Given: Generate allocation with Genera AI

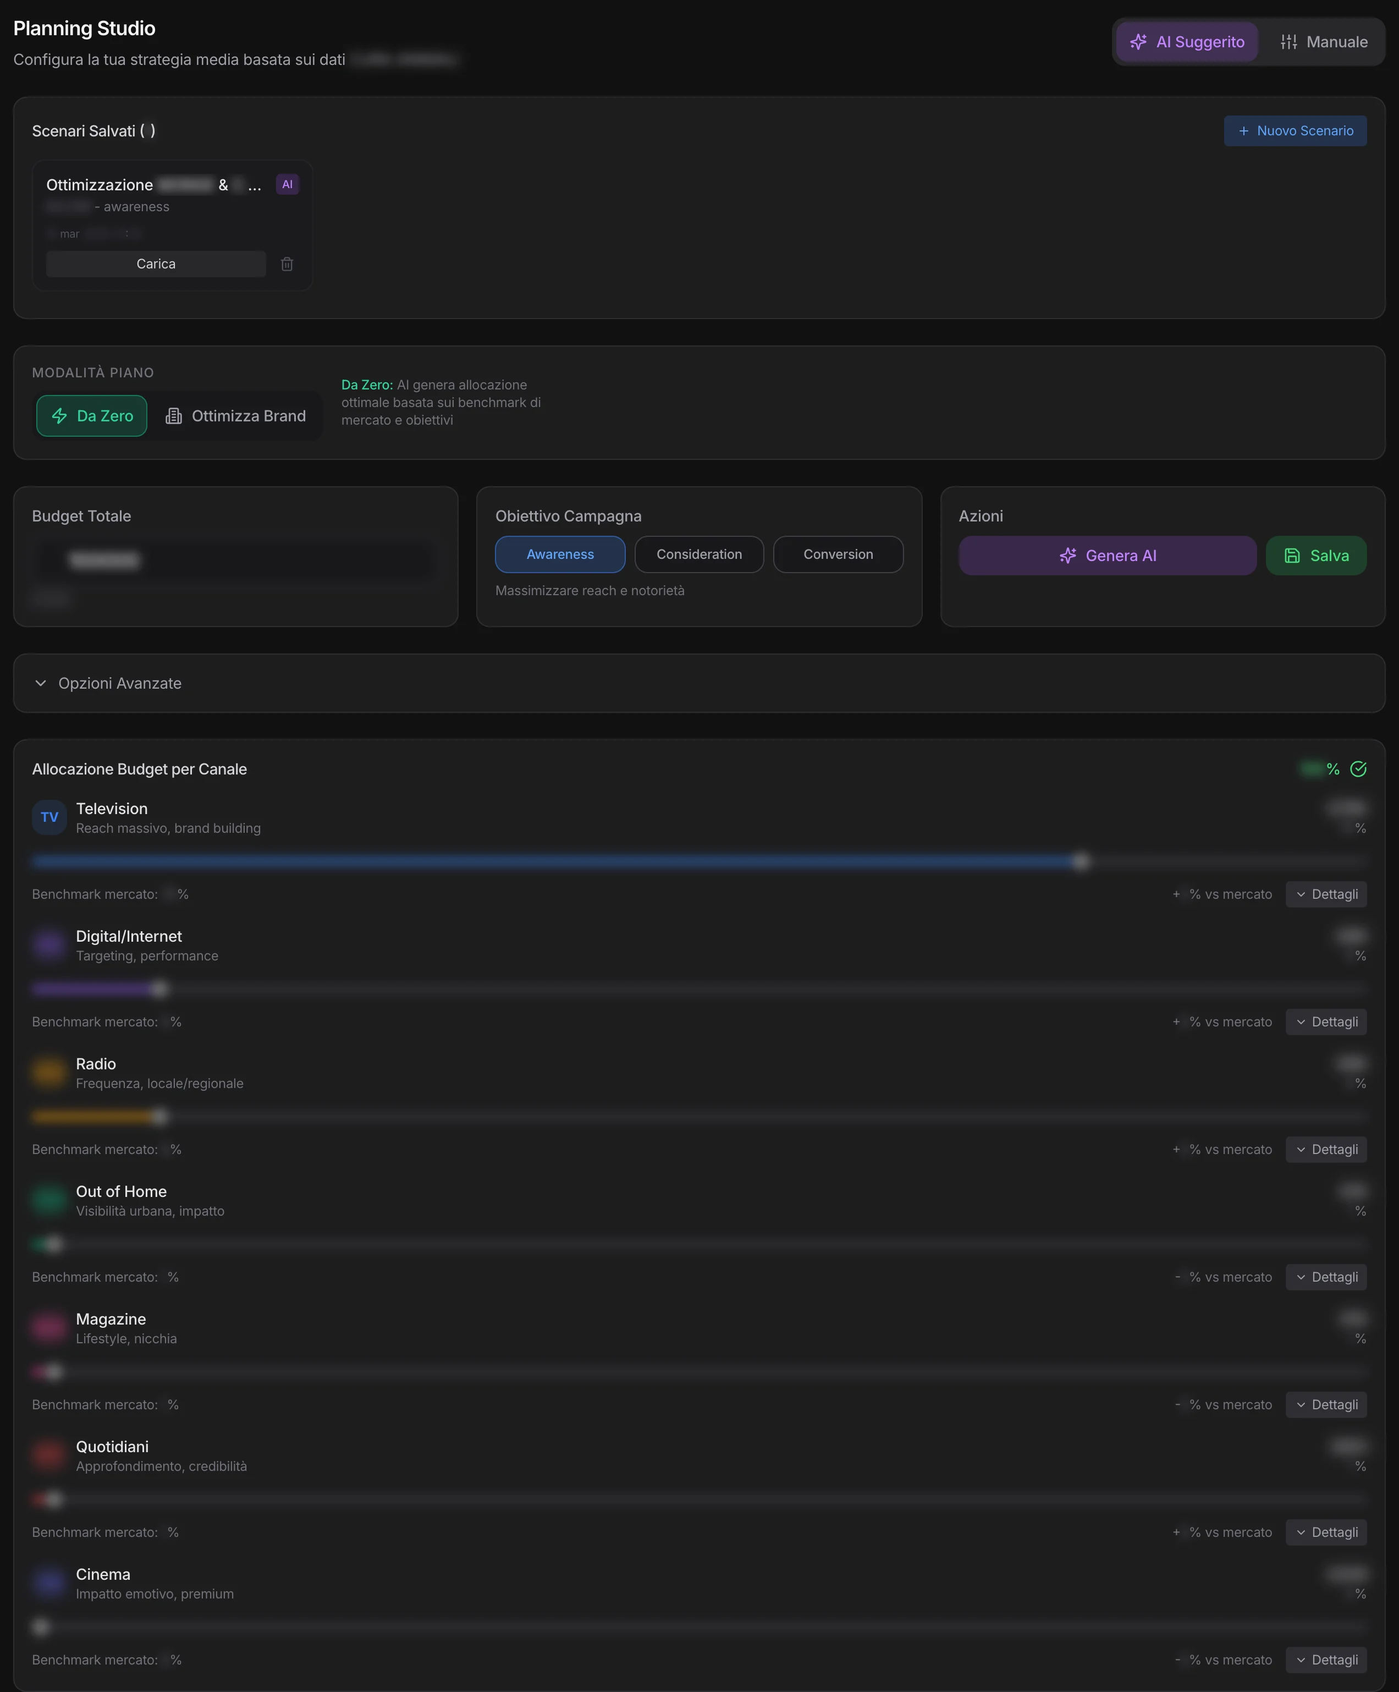Looking at the screenshot, I should pyautogui.click(x=1108, y=555).
